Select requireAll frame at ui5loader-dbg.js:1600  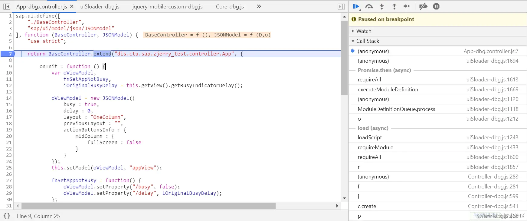click(x=438, y=157)
